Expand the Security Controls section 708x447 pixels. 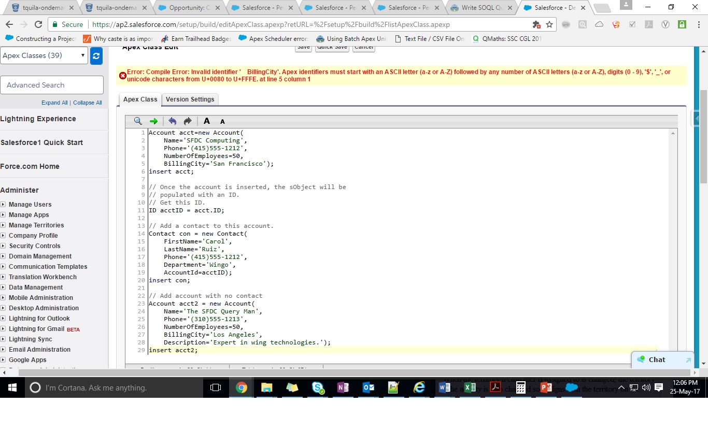coord(3,246)
